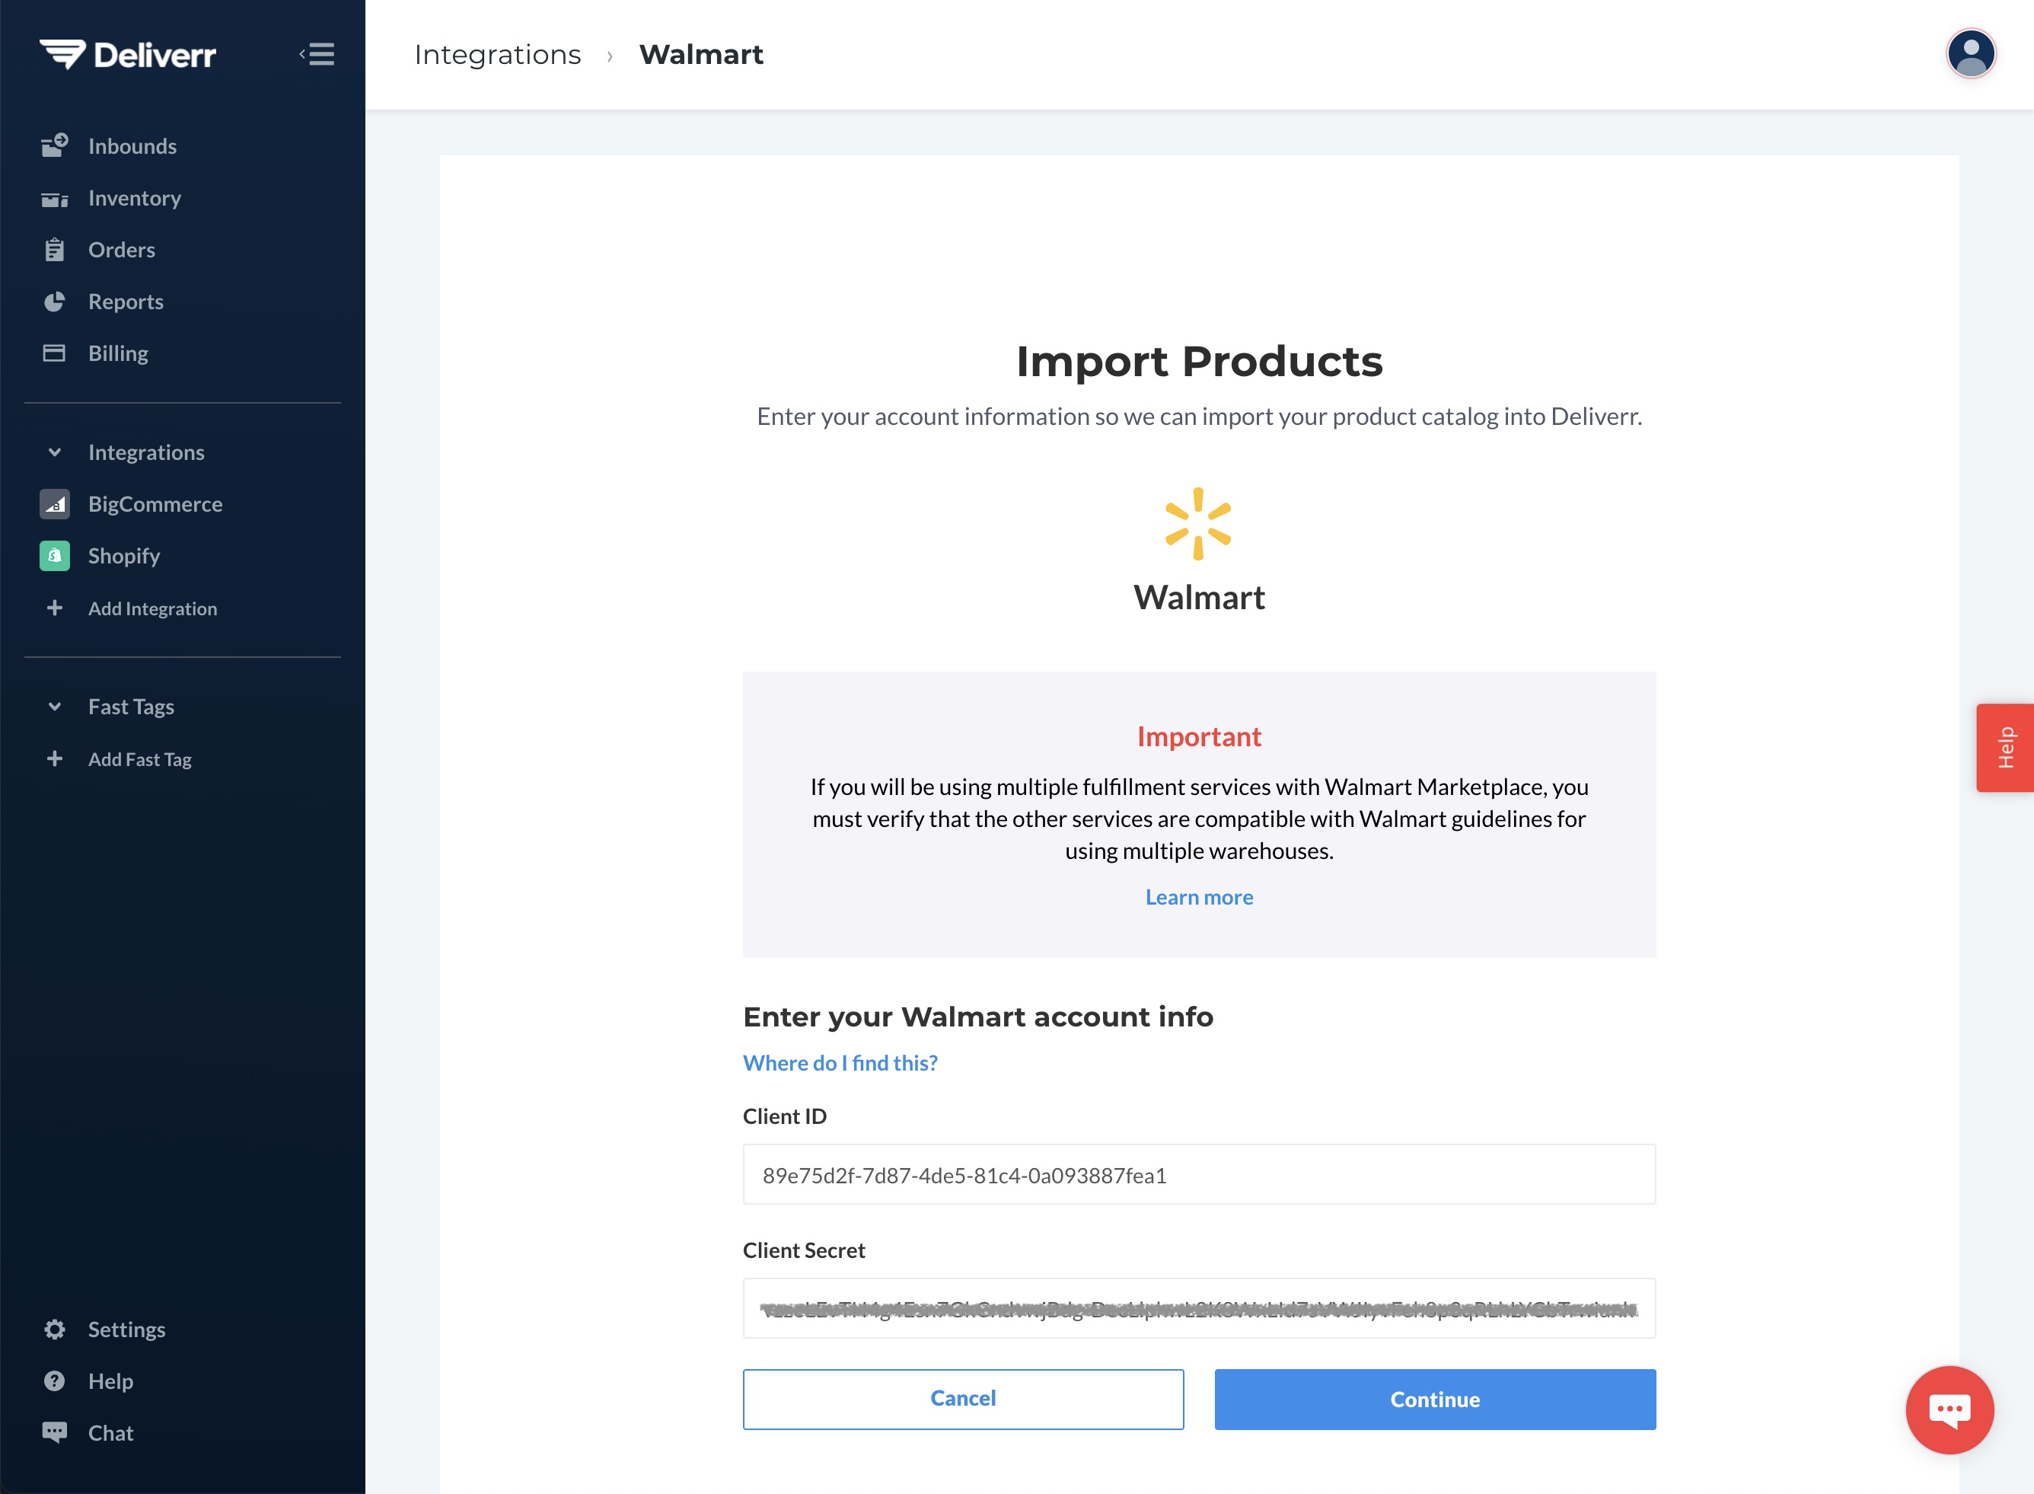Open the Billing card icon
This screenshot has width=2034, height=1494.
click(x=54, y=353)
